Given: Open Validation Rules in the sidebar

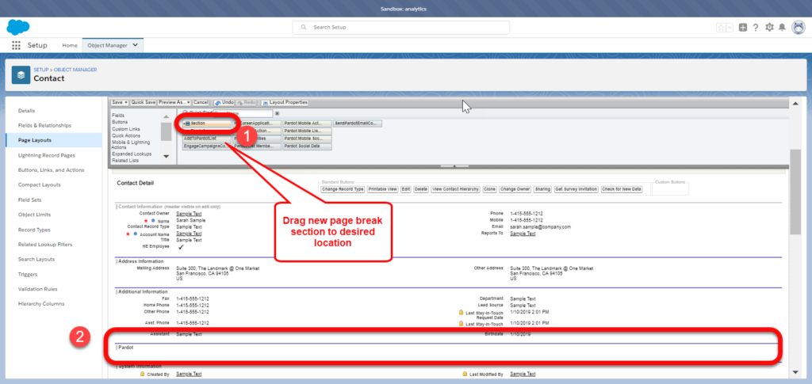Looking at the screenshot, I should pos(37,289).
